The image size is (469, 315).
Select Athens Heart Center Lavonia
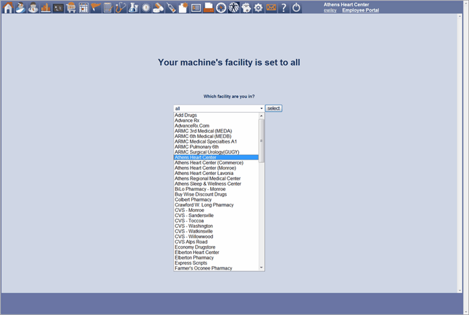(x=216, y=174)
